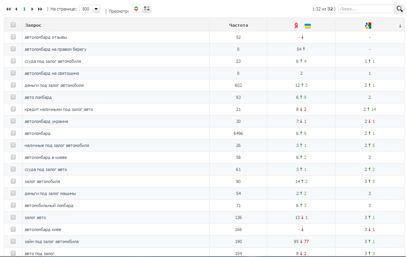Image resolution: width=407 pixels, height=257 pixels.
Task: Click the 'залог авто' query row
Action: pos(35,217)
